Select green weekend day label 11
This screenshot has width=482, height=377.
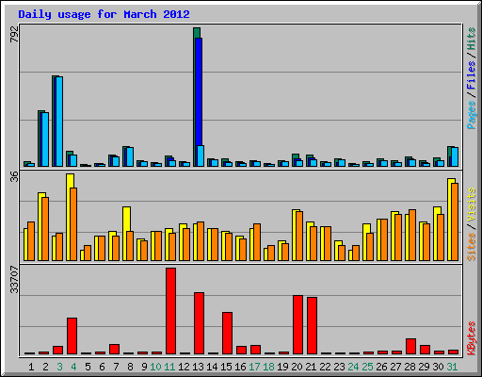[169, 367]
